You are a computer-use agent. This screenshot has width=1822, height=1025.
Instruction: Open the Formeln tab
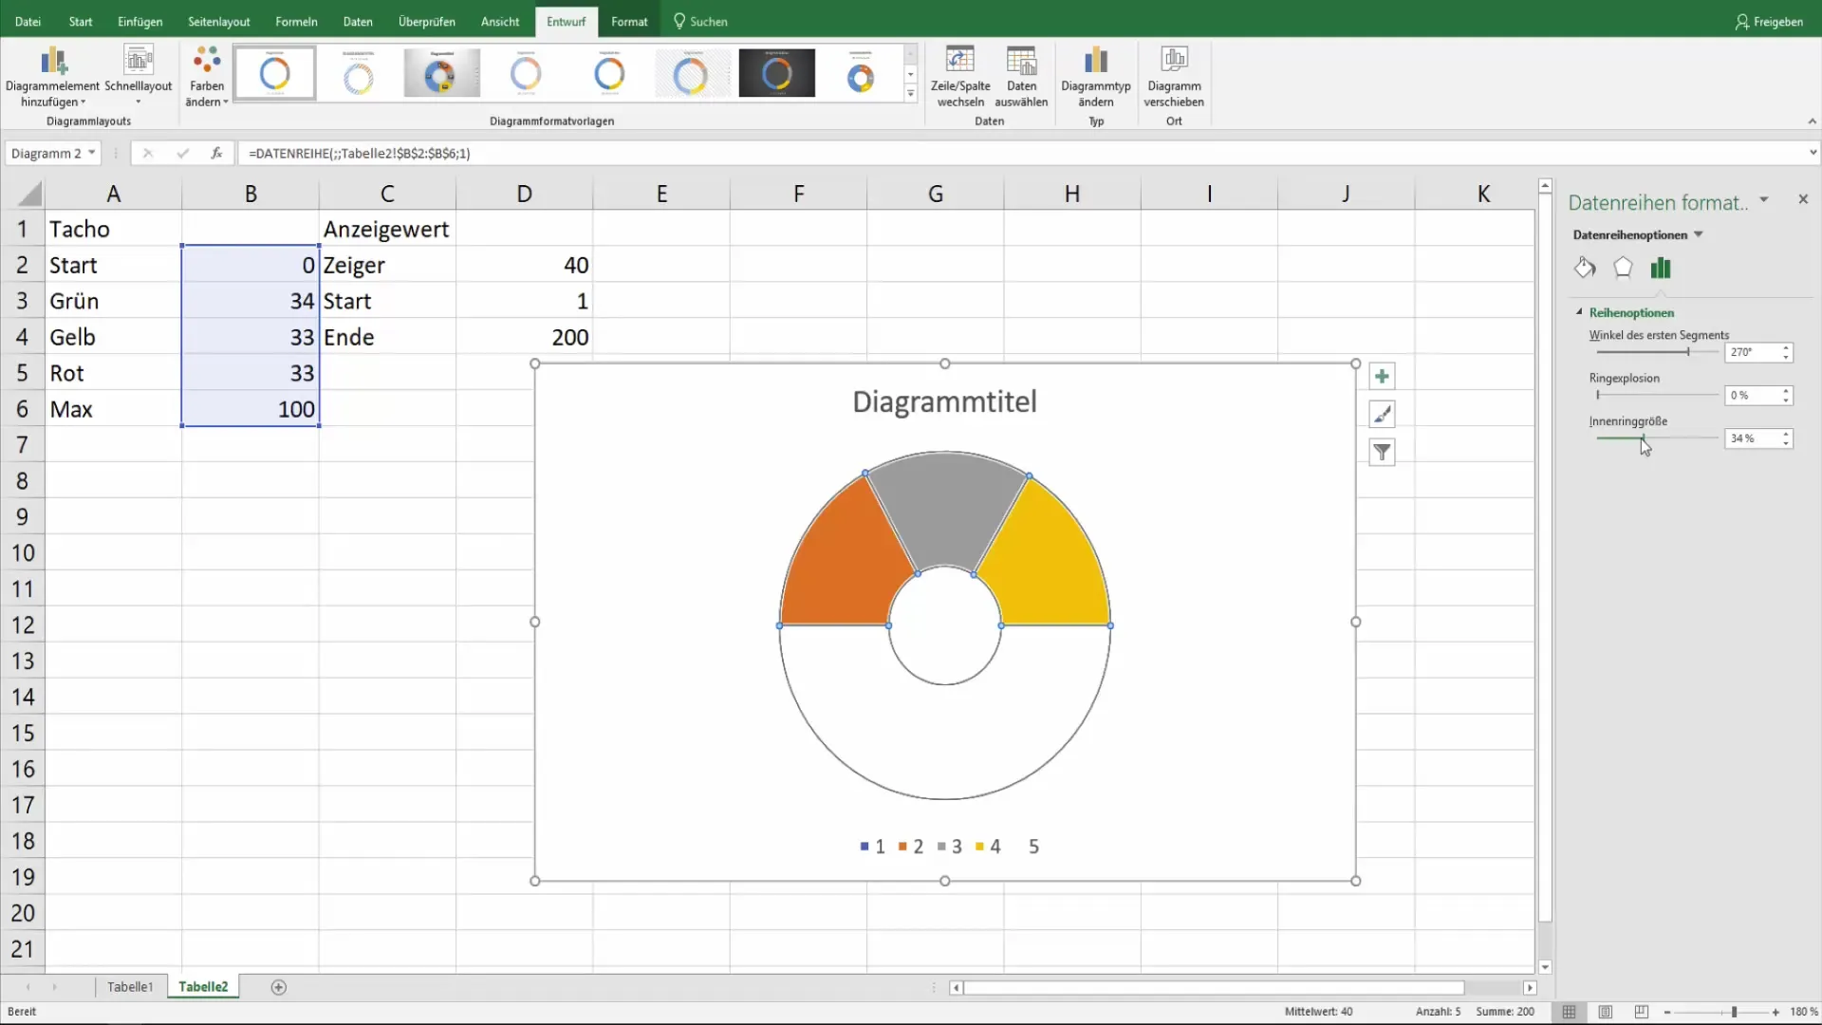click(x=296, y=21)
